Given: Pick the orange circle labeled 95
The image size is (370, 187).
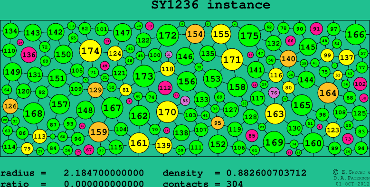Looking at the screenshot, I should (x=218, y=123).
